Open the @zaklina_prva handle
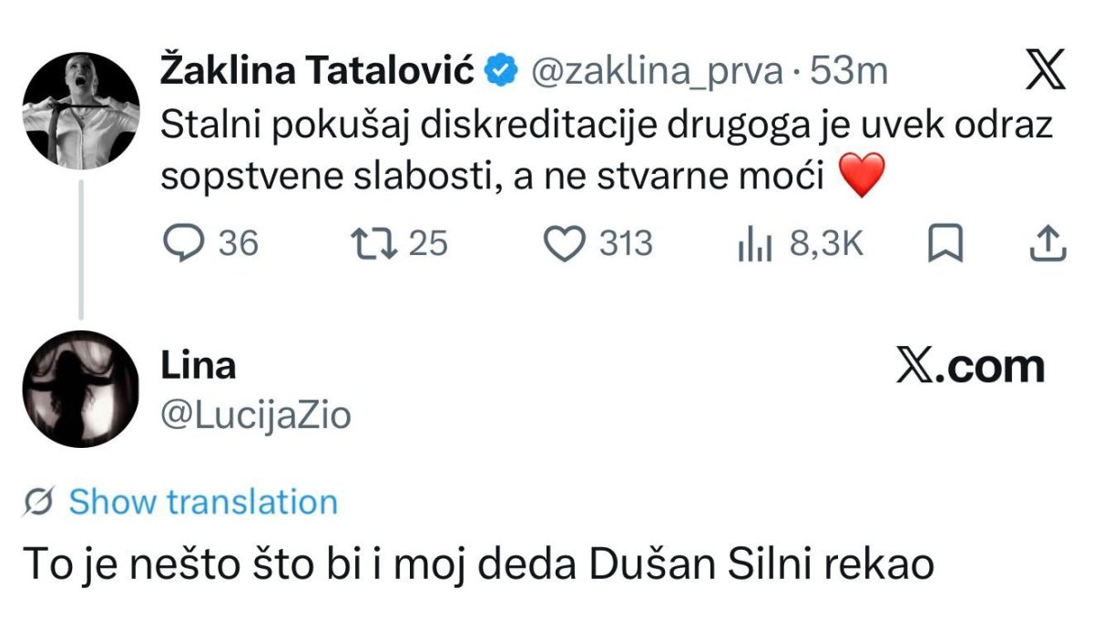The height and width of the screenshot is (640, 1093). [x=656, y=71]
